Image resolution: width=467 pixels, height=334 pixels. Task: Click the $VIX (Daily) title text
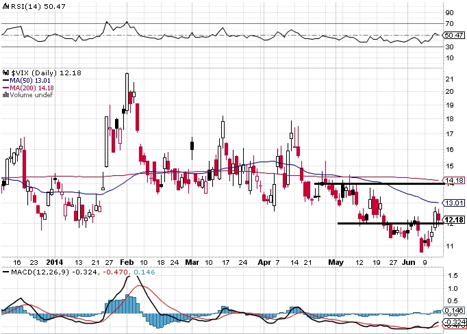(x=34, y=73)
